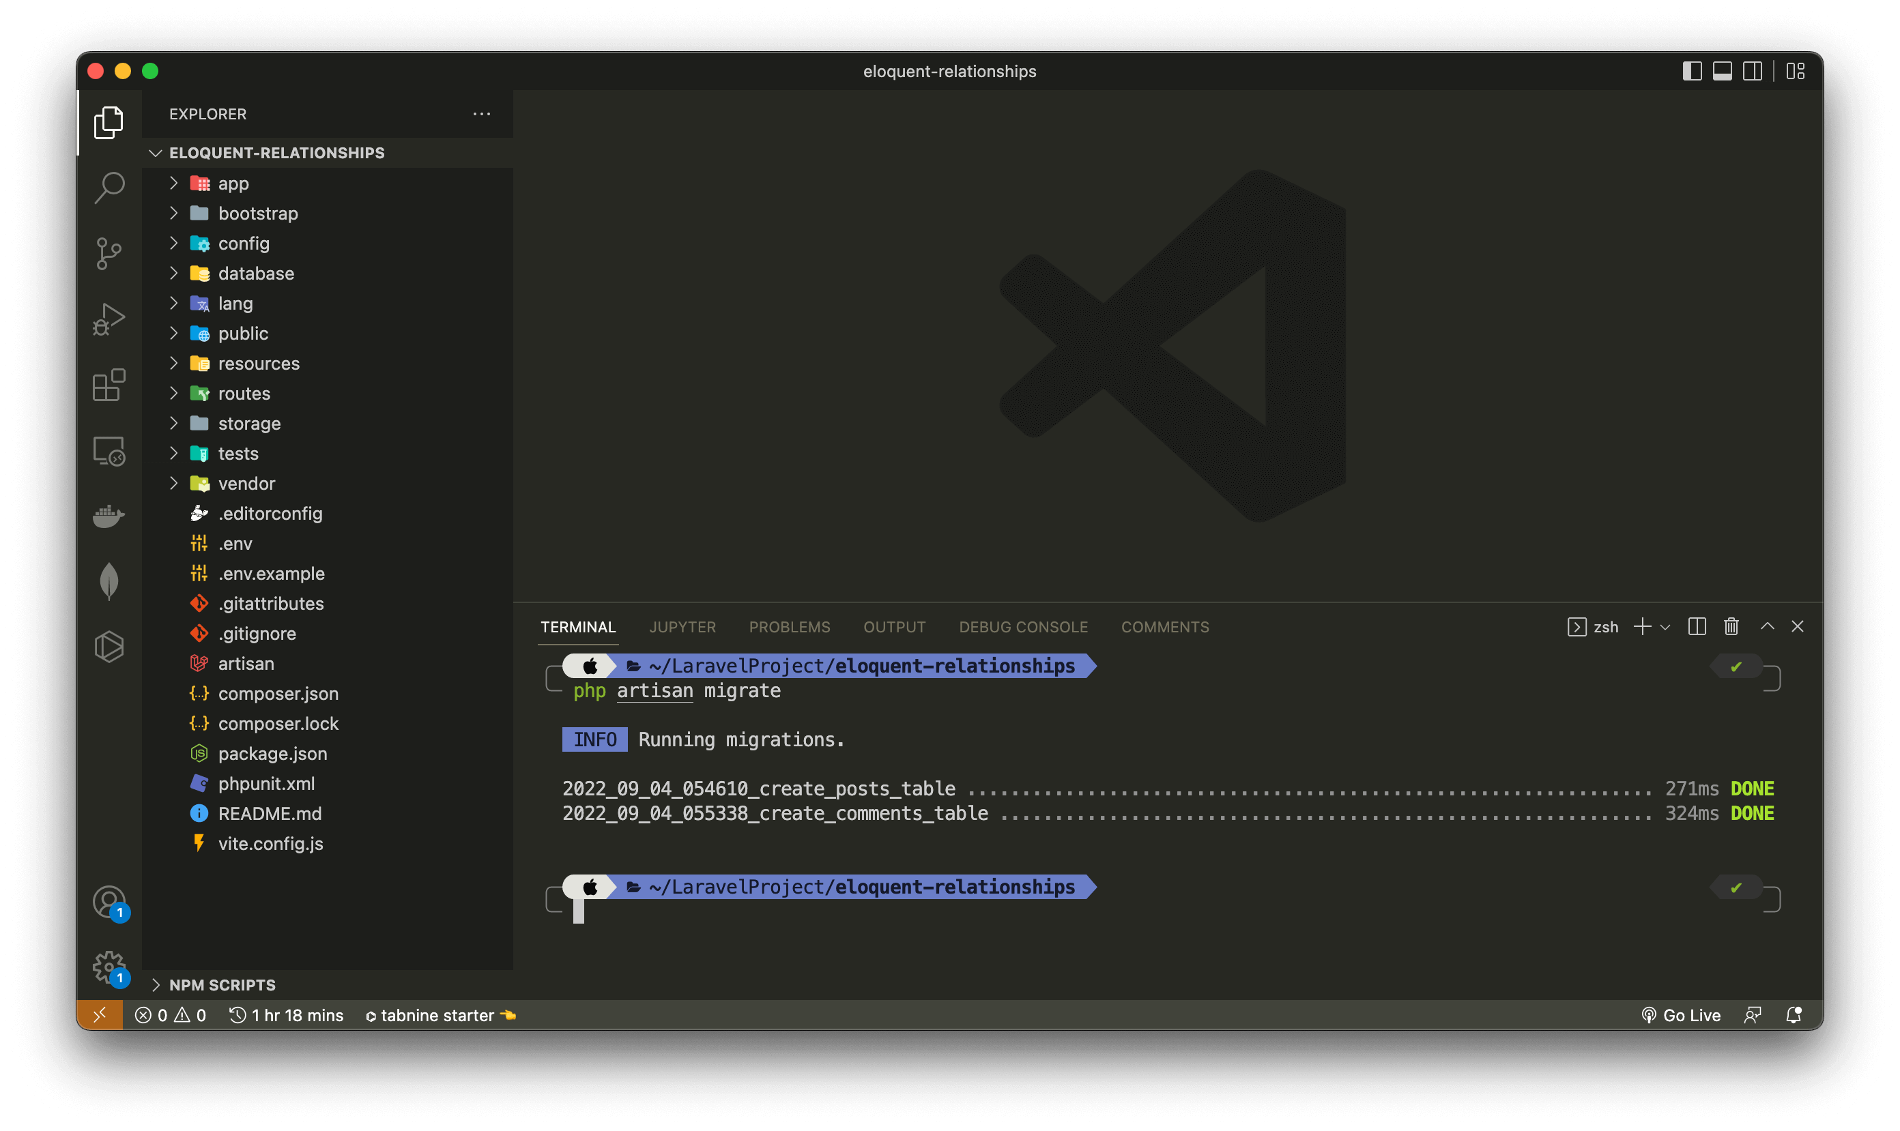This screenshot has width=1900, height=1131.
Task: Toggle the secondary side bar layout button
Action: click(x=1752, y=71)
